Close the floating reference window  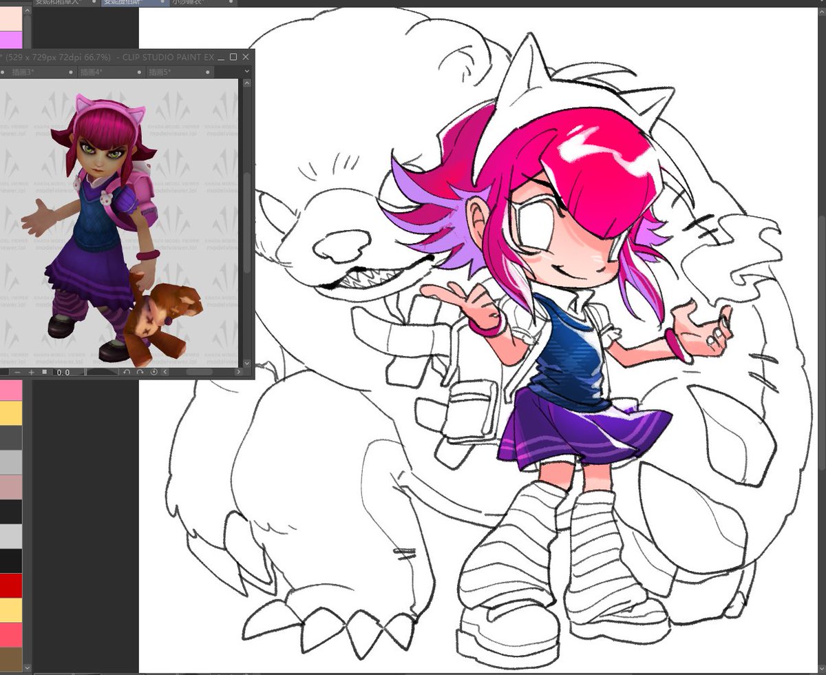(246, 57)
